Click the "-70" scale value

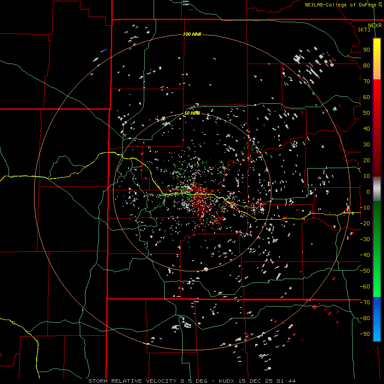tap(365, 303)
